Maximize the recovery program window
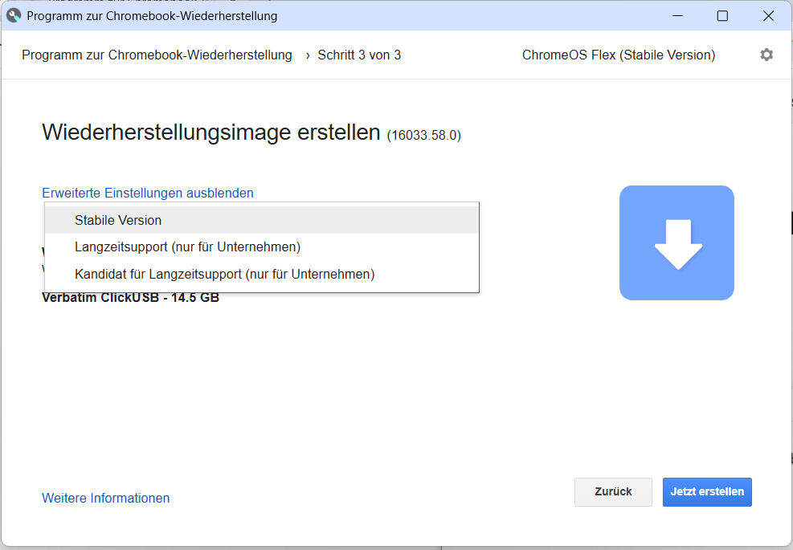This screenshot has width=793, height=550. point(722,15)
